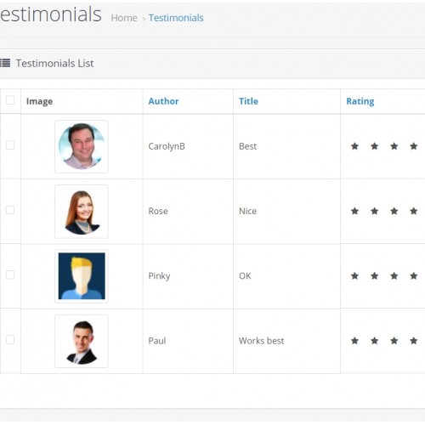Image resolution: width=425 pixels, height=425 pixels.
Task: Click first star in Paul's rating
Action: pos(354,341)
